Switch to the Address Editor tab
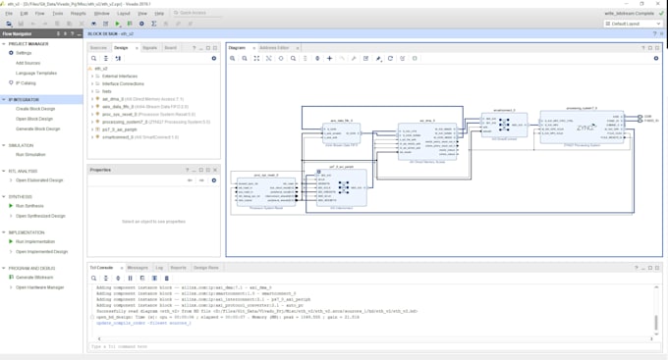Screen dimensions: 668x360 [274, 48]
